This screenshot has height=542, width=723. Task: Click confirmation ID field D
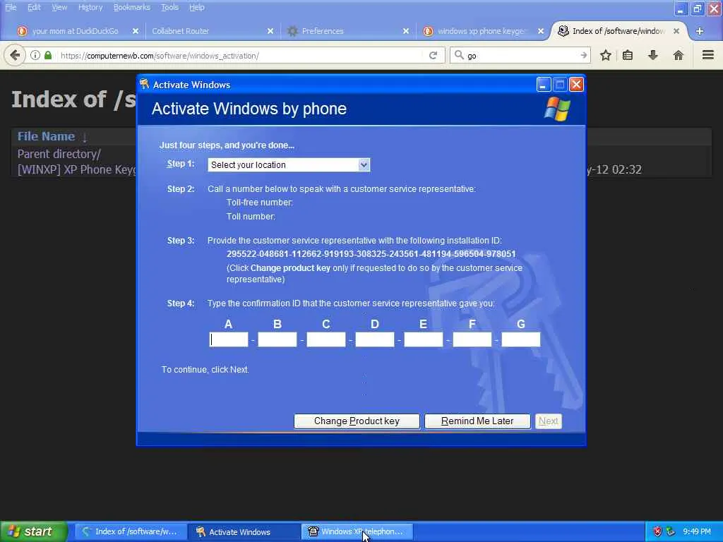point(375,339)
